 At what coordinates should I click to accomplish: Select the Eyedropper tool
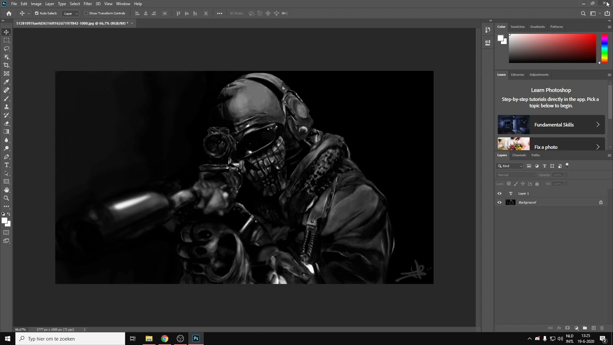pos(7,82)
